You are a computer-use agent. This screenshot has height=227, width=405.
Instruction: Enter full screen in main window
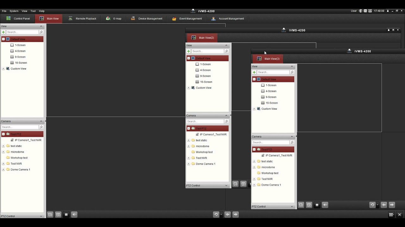coord(400,215)
